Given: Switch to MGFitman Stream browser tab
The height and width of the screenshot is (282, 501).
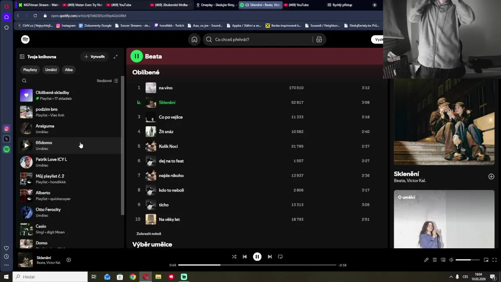Looking at the screenshot, I should click(38, 5).
